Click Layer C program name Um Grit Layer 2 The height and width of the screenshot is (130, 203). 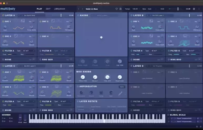click(30, 66)
